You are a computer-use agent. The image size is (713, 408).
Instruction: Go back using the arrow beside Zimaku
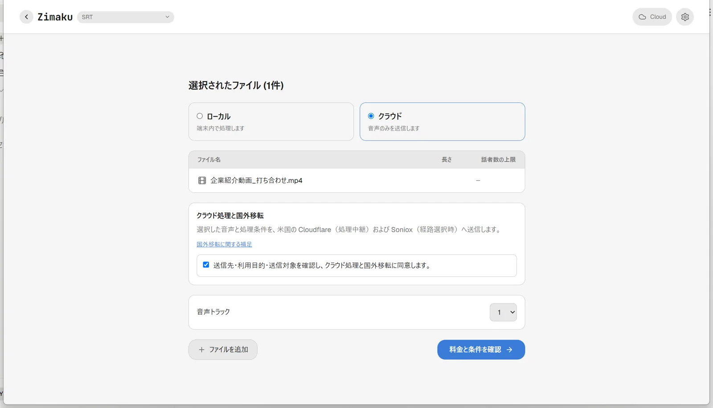26,17
